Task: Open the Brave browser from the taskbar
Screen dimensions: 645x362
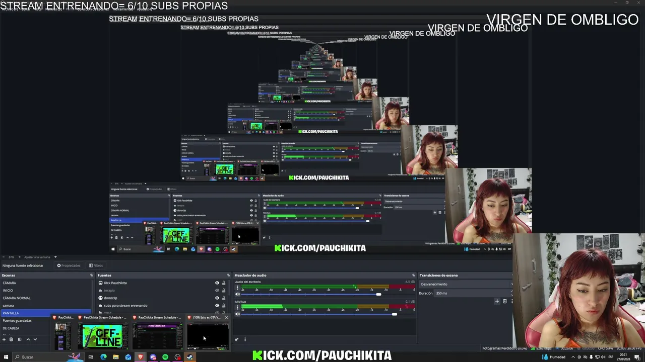Action: 140,357
